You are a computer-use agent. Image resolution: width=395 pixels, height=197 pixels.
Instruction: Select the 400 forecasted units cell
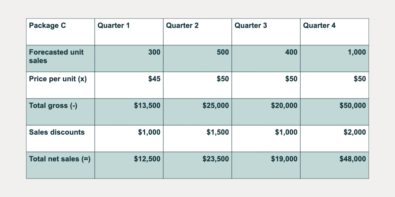coord(291,52)
